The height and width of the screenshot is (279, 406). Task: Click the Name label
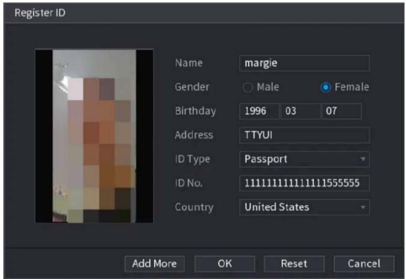189,63
